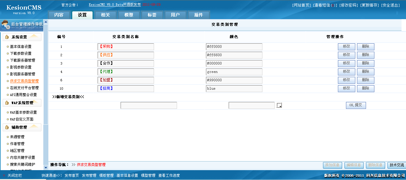The width and height of the screenshot is (406, 180).
Task: Collapse the WAP系统管理 sidebar section
Action: (22, 103)
